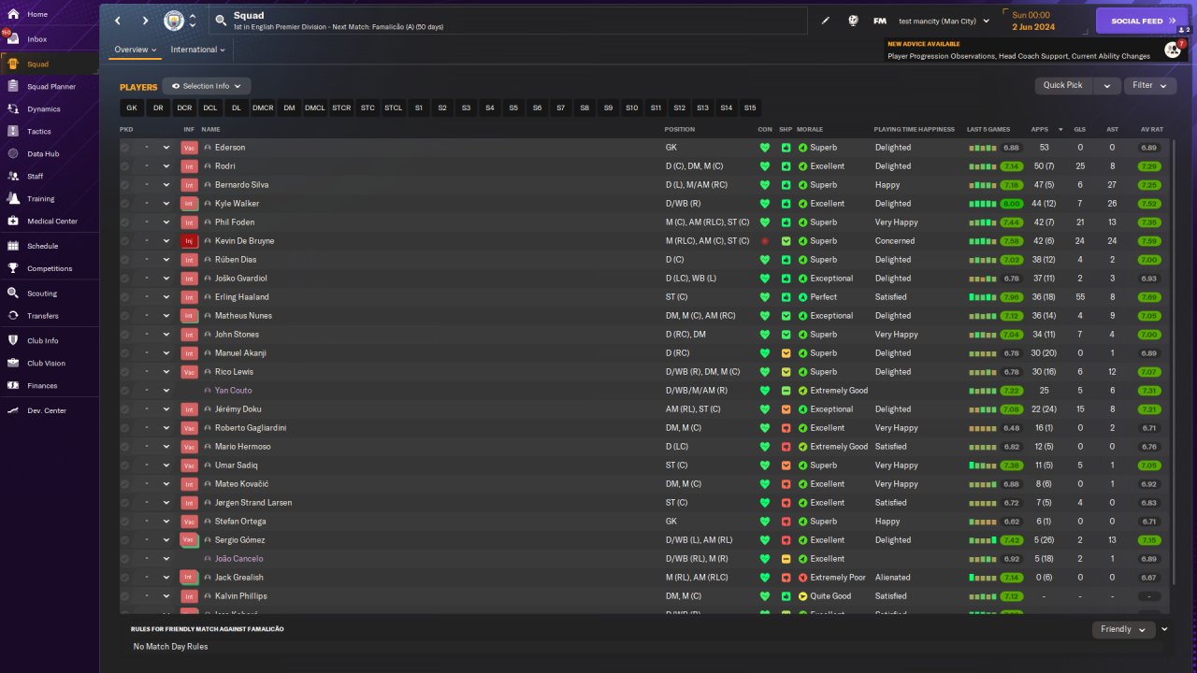
Task: Open the Filter dropdown
Action: tap(1150, 85)
